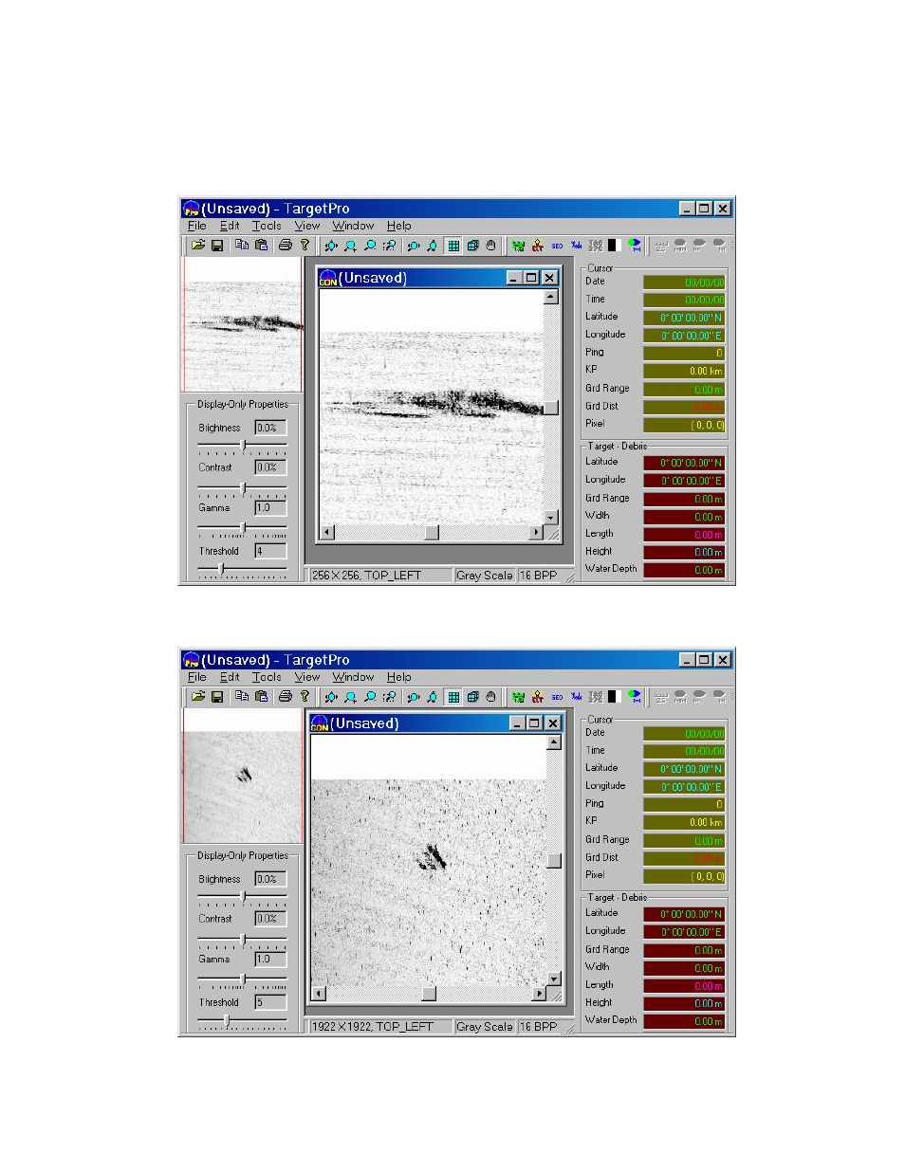905x1171 pixels.
Task: Click the sonar overview thumbnail in the upper window
Action: [242, 324]
